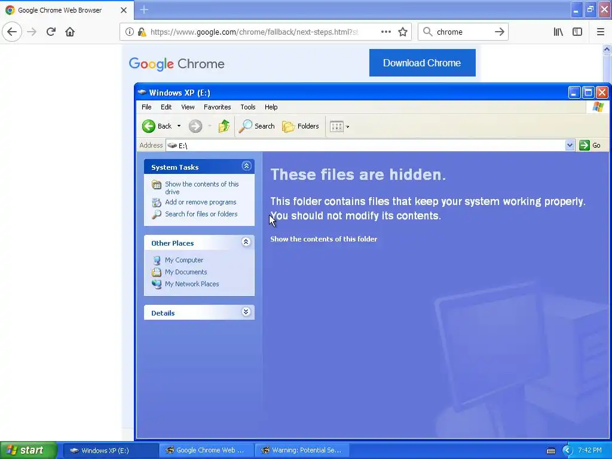Go up one folder level in Explorer
Image resolution: width=612 pixels, height=459 pixels.
[224, 126]
